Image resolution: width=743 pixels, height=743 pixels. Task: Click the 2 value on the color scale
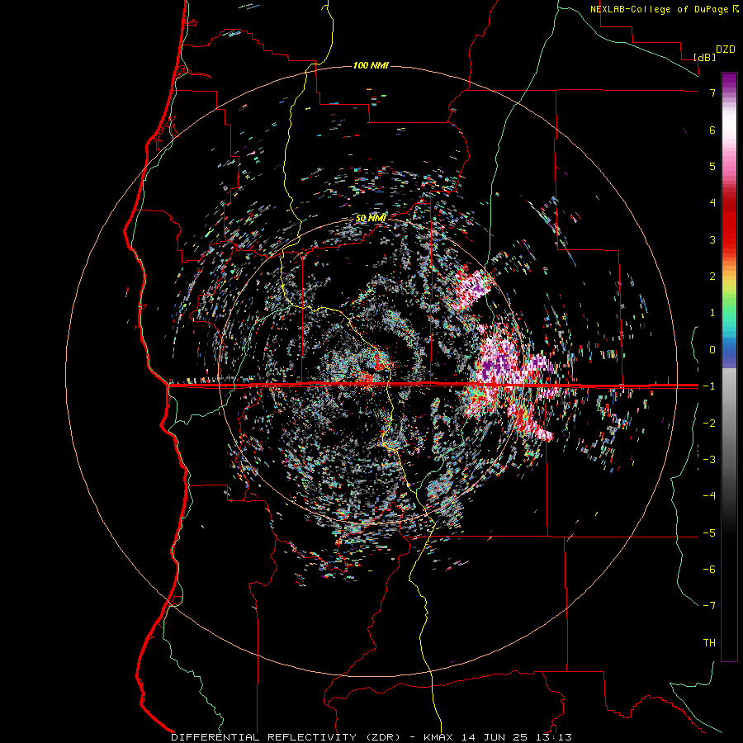(712, 277)
